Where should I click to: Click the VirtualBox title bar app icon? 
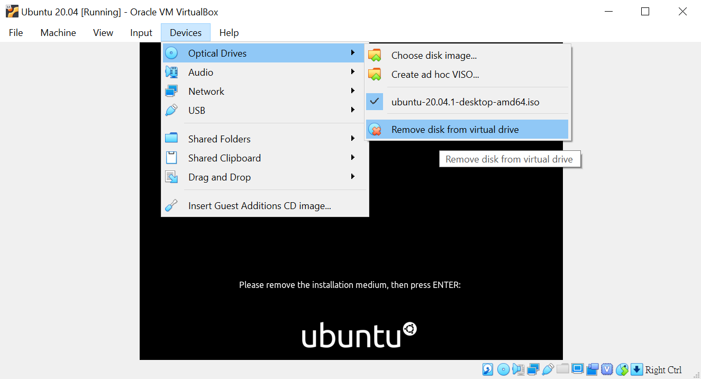tap(12, 11)
